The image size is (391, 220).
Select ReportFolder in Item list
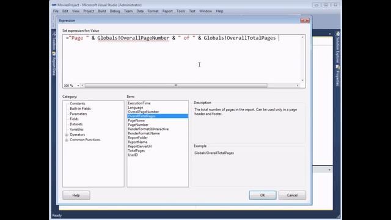(158, 137)
